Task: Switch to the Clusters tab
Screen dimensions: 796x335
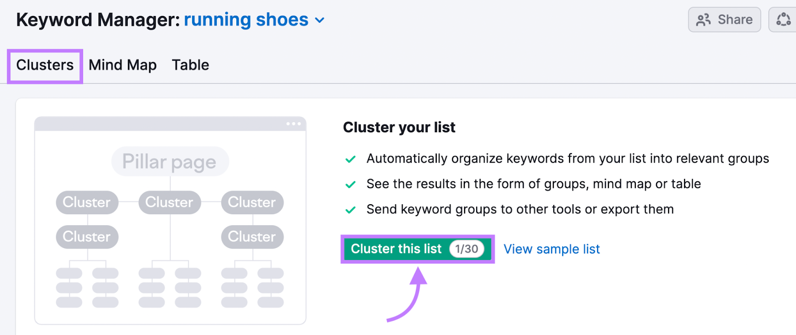Action: 45,65
